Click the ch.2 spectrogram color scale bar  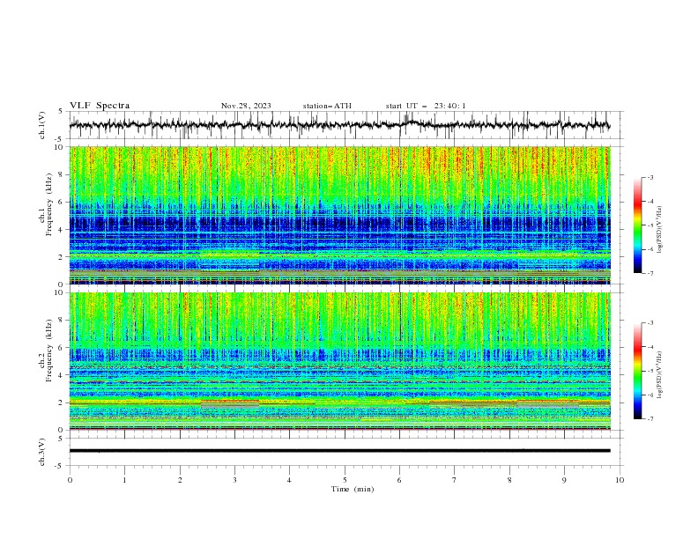[637, 371]
